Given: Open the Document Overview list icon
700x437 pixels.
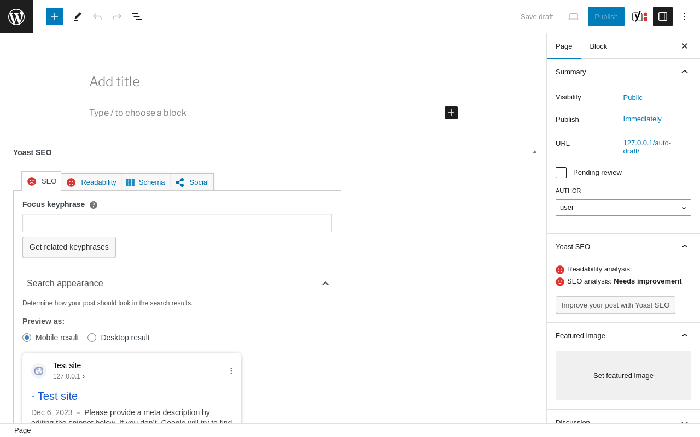Looking at the screenshot, I should [137, 16].
